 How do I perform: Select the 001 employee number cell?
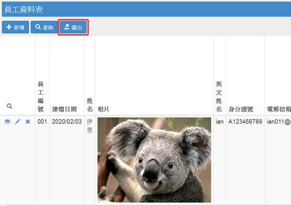pos(42,122)
